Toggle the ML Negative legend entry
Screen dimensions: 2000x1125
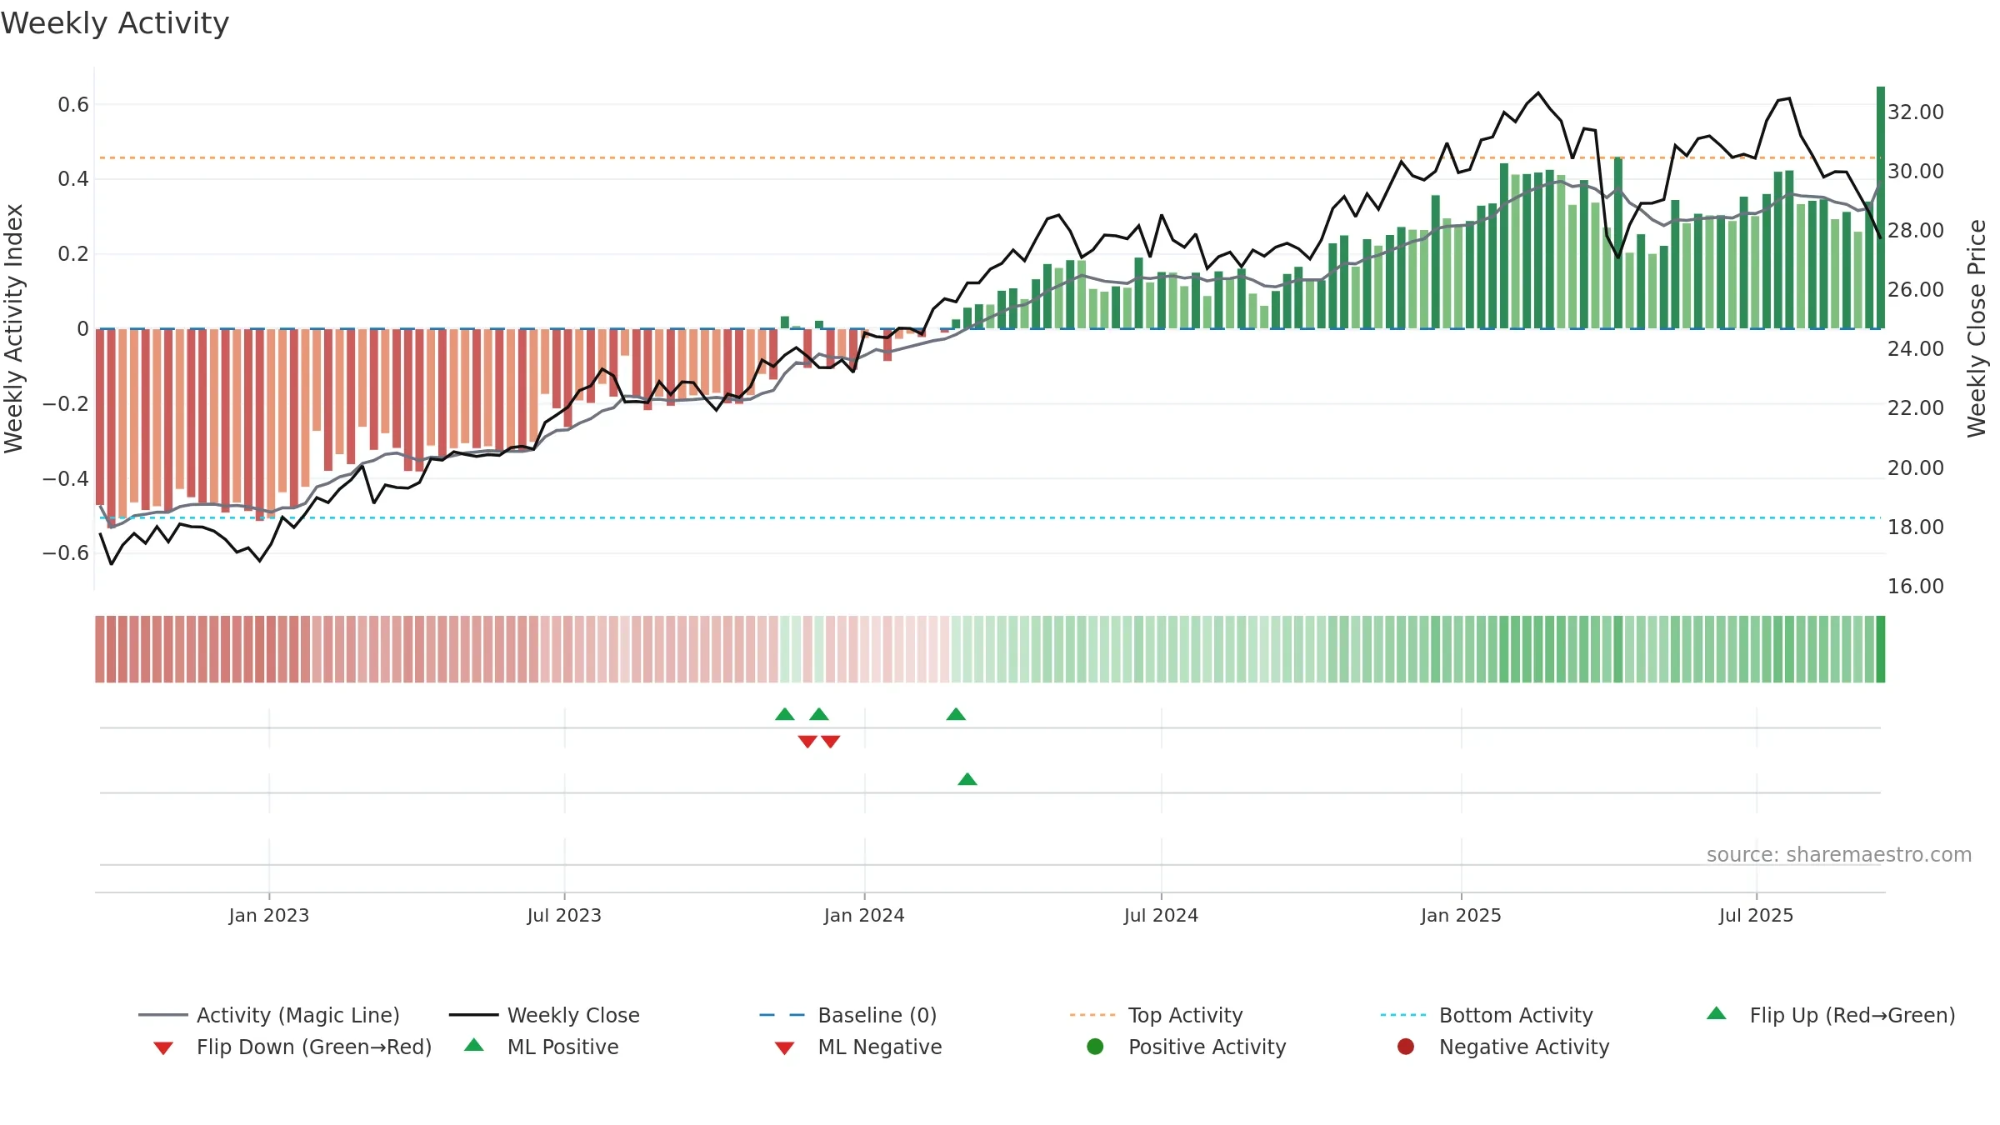pyautogui.click(x=858, y=1047)
